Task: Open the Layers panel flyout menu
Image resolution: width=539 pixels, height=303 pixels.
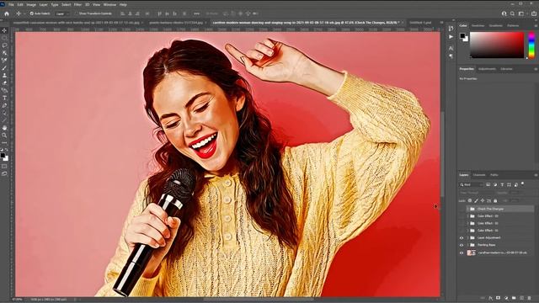Action: 536,175
